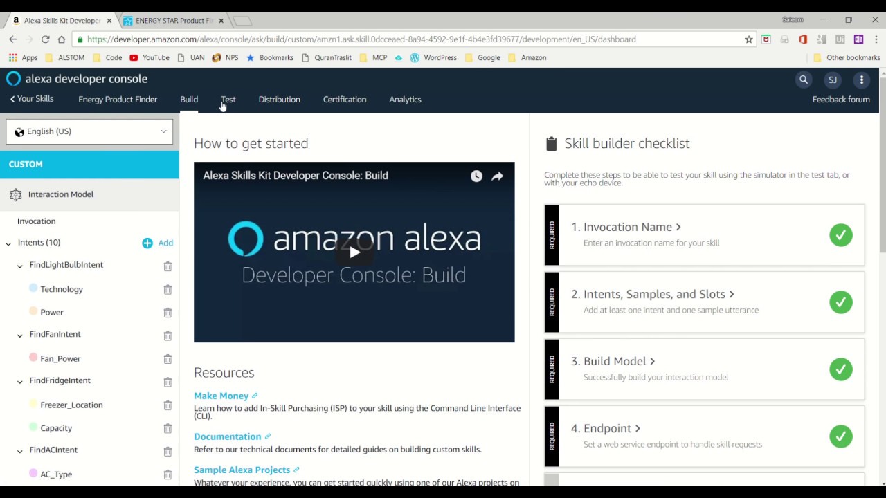Expand checklist step 2 Intents, Samples, and Slots
Viewport: 886px width, 498px height.
tap(652, 294)
